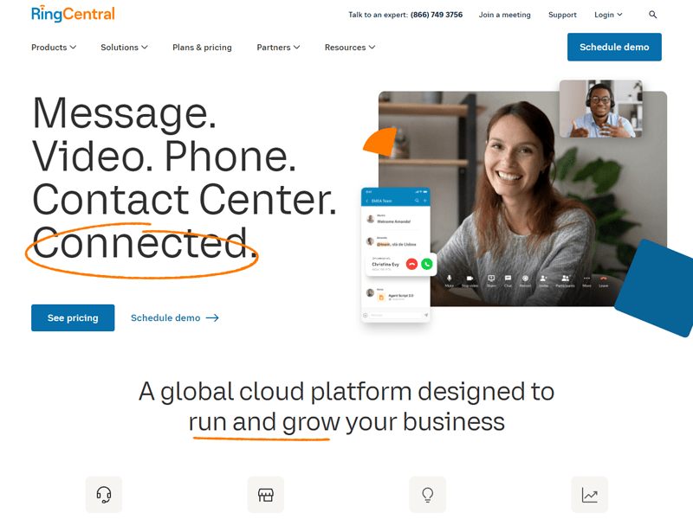693x519 pixels.
Task: Click the RingCentral logo
Action: pyautogui.click(x=73, y=14)
